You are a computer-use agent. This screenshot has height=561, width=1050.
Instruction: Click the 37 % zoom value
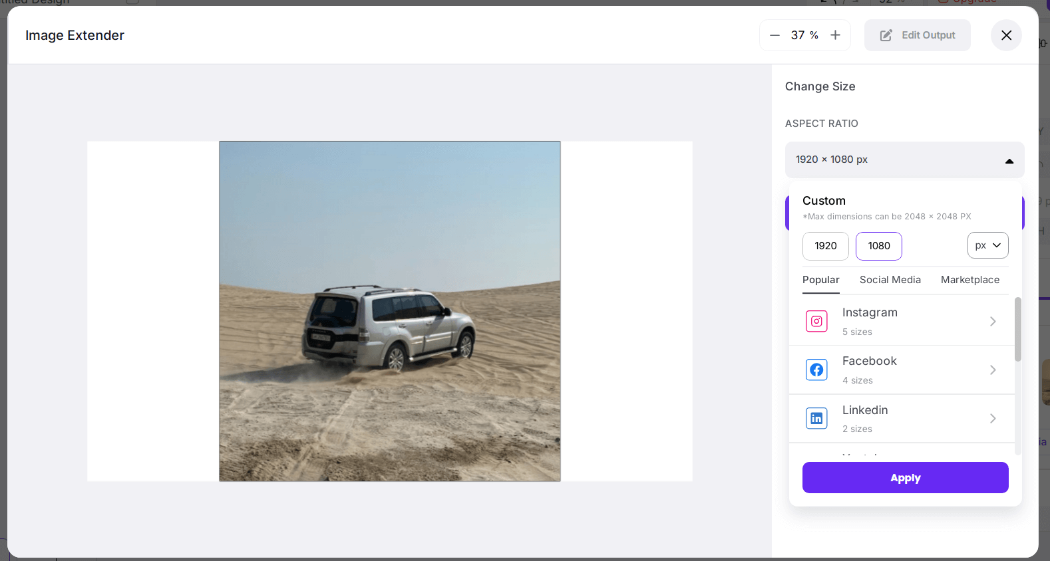pyautogui.click(x=804, y=35)
